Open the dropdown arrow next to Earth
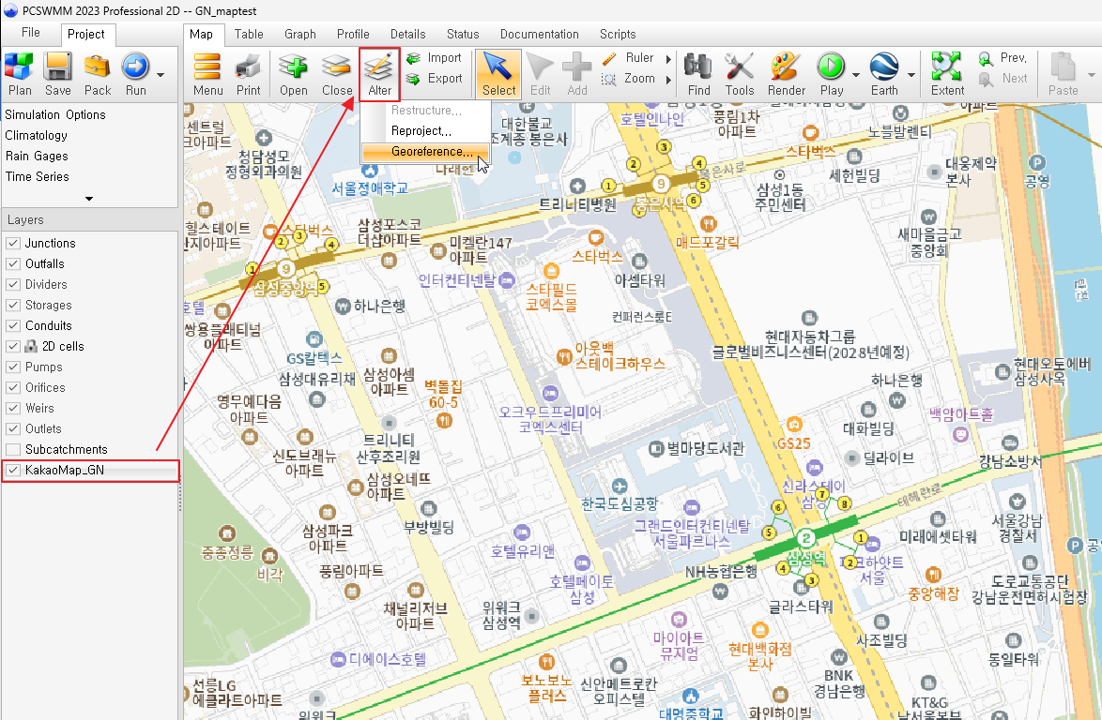 click(x=911, y=74)
